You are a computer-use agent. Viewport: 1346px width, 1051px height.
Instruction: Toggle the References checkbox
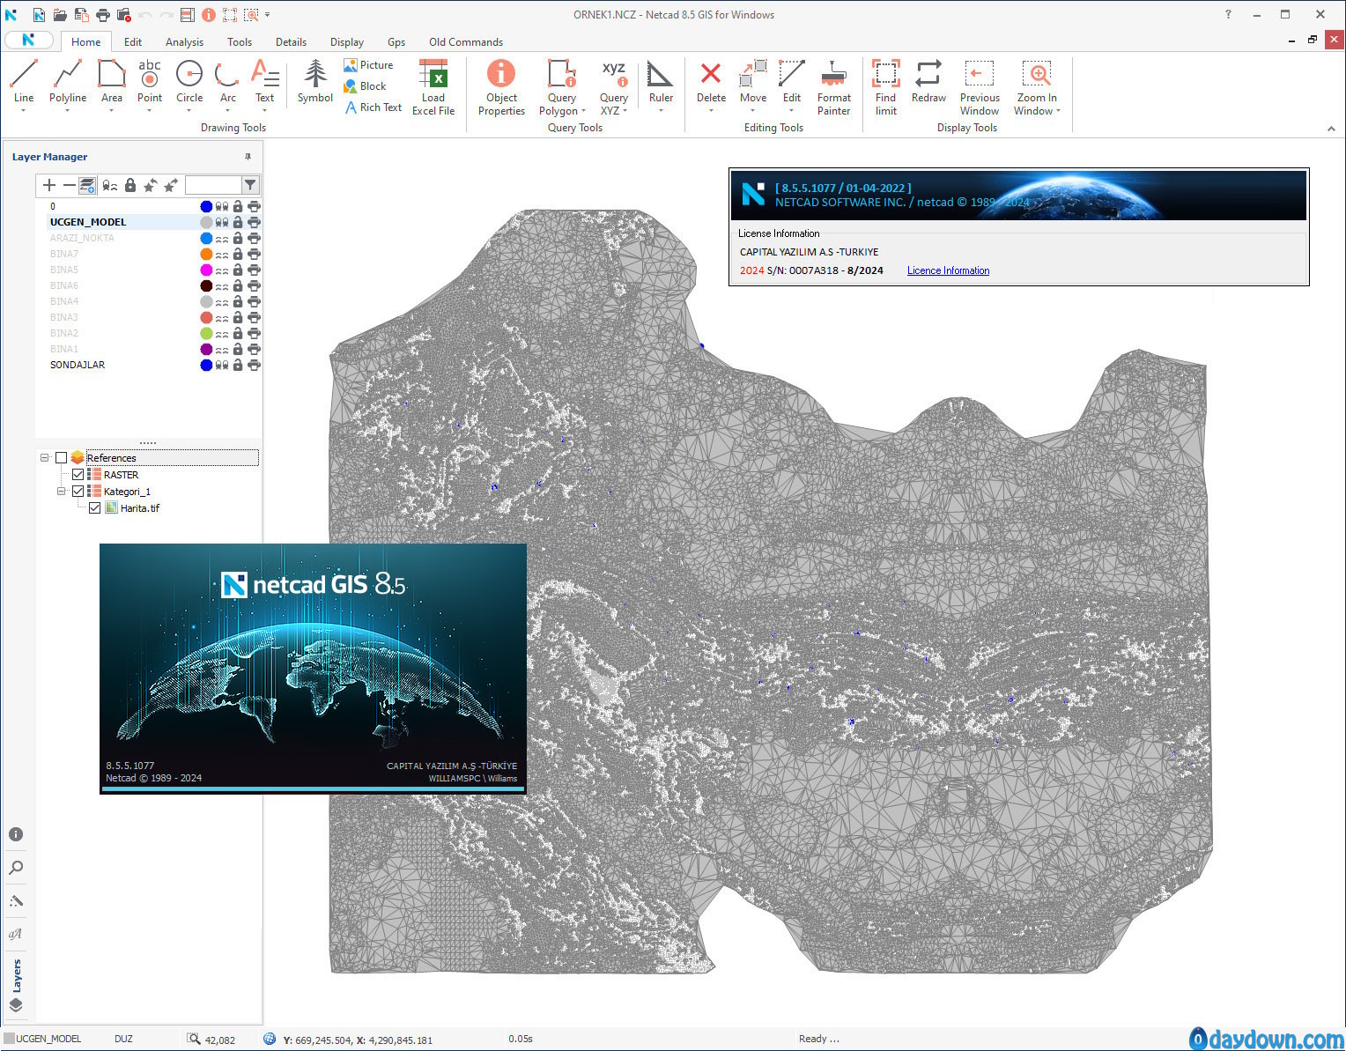pos(61,458)
